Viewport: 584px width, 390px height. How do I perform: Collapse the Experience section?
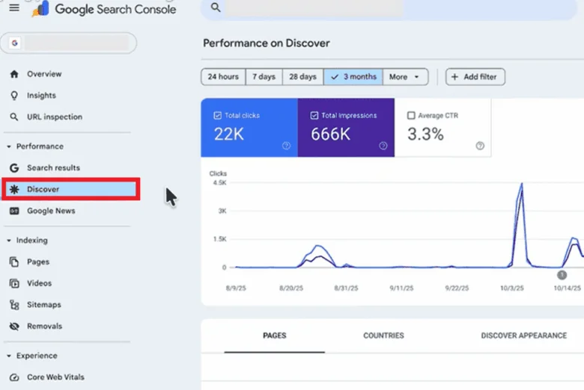point(9,356)
